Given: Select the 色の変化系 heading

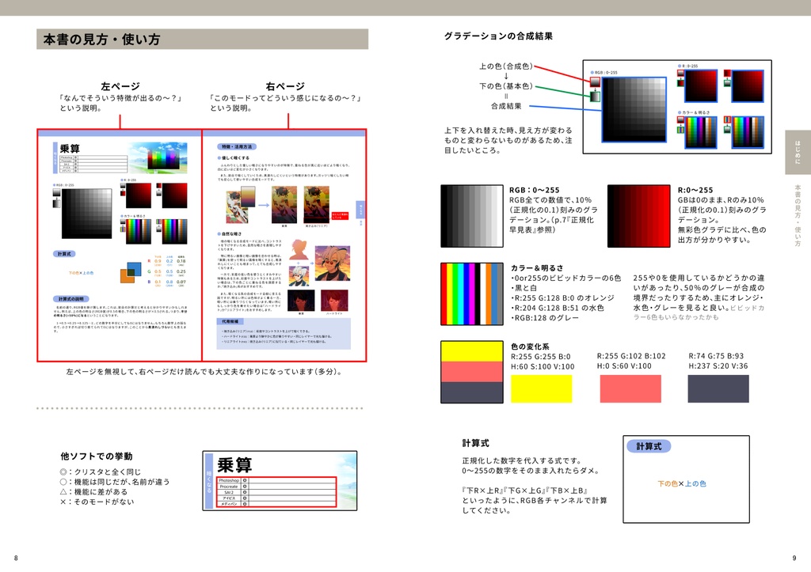Looking at the screenshot, I should click(530, 347).
